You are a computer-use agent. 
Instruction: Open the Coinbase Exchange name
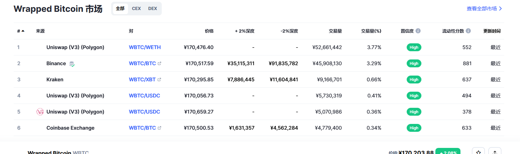tap(71, 128)
